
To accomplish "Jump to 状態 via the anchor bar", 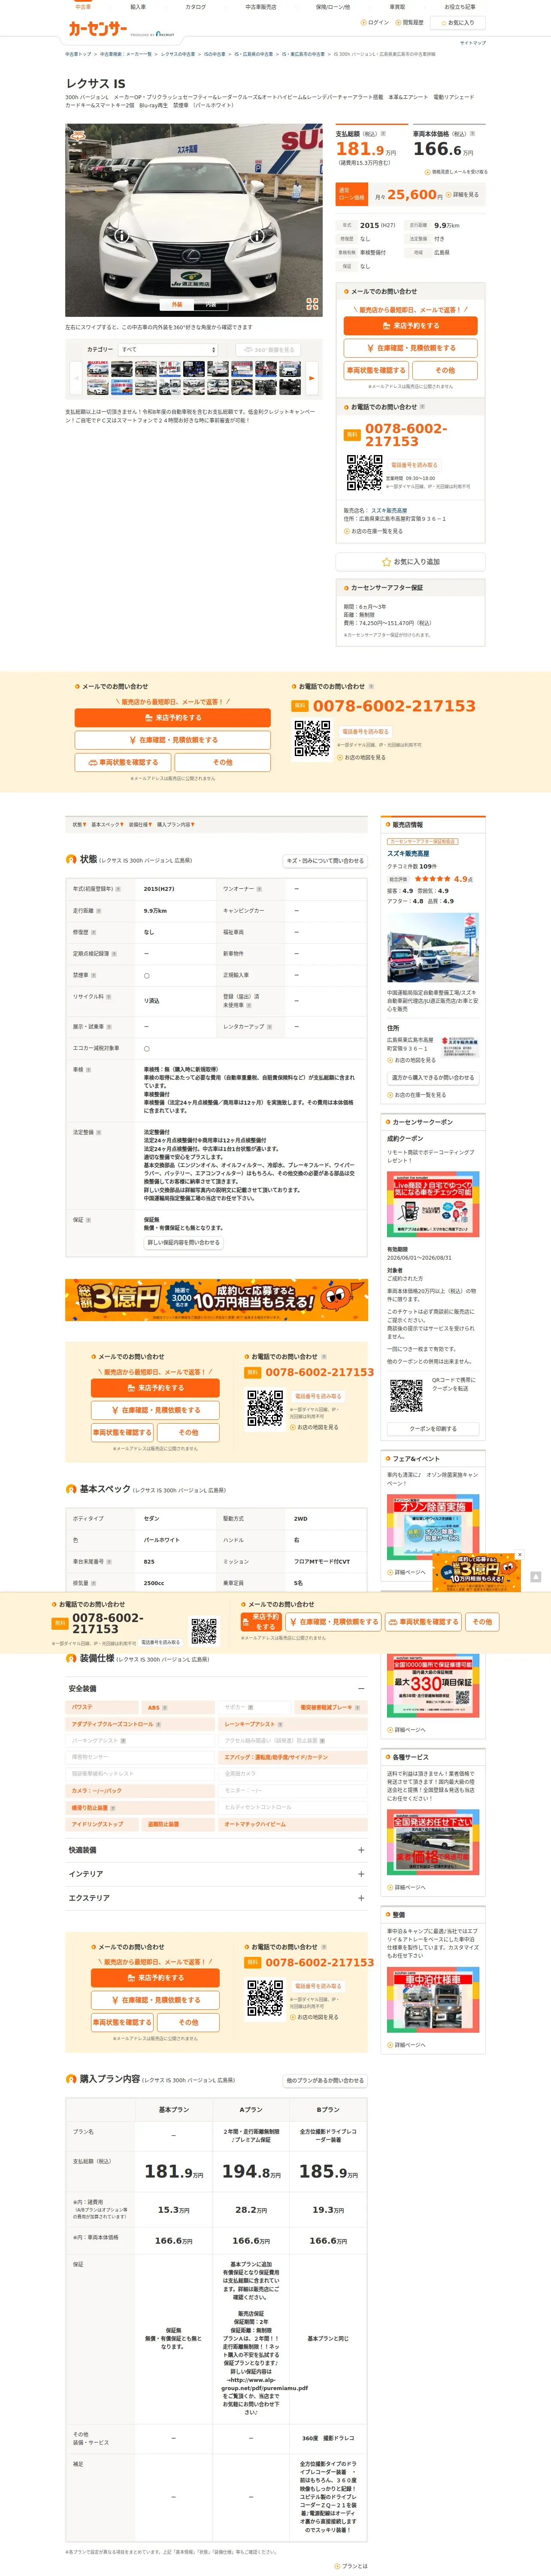I will pos(79,825).
